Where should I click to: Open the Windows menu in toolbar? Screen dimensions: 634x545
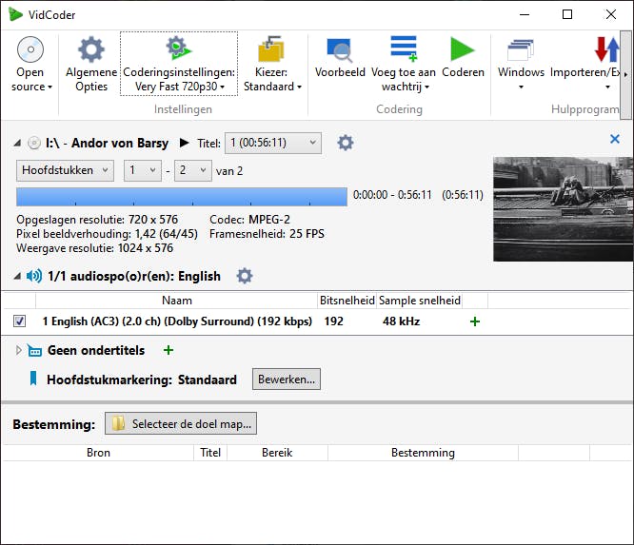coord(521,65)
